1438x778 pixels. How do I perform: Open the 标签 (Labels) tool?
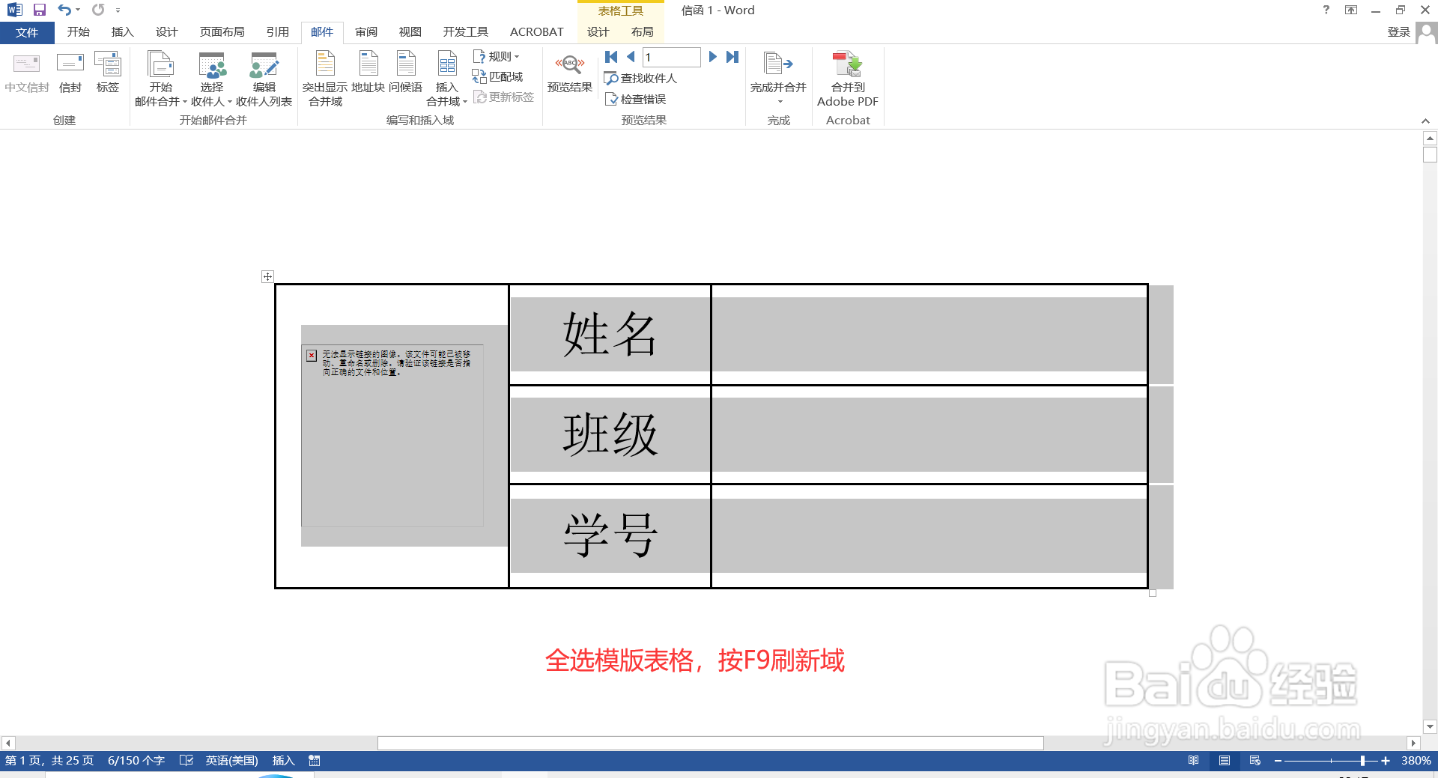point(108,75)
